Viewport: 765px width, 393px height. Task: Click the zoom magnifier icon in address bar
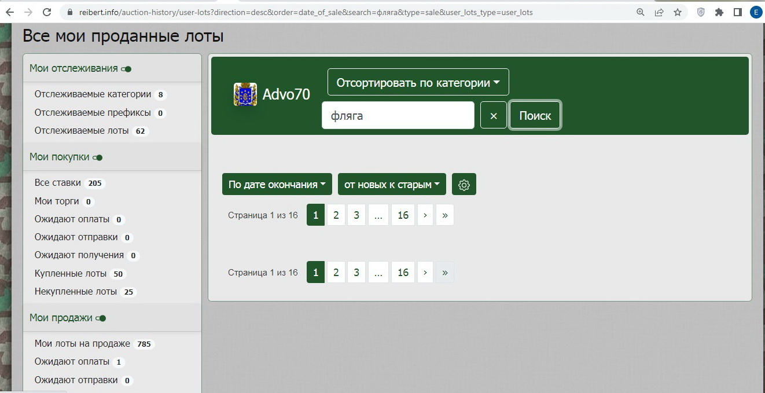tap(641, 12)
